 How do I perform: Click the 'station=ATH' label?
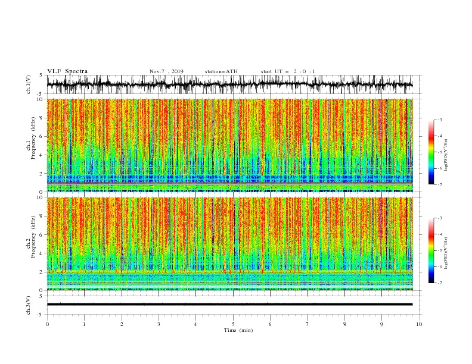(221, 71)
